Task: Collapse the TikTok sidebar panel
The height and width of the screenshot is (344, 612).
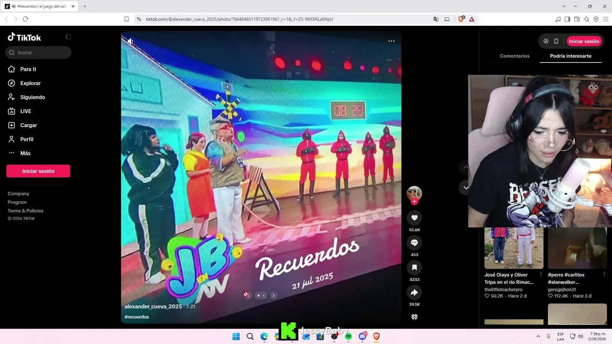Action: pyautogui.click(x=68, y=37)
